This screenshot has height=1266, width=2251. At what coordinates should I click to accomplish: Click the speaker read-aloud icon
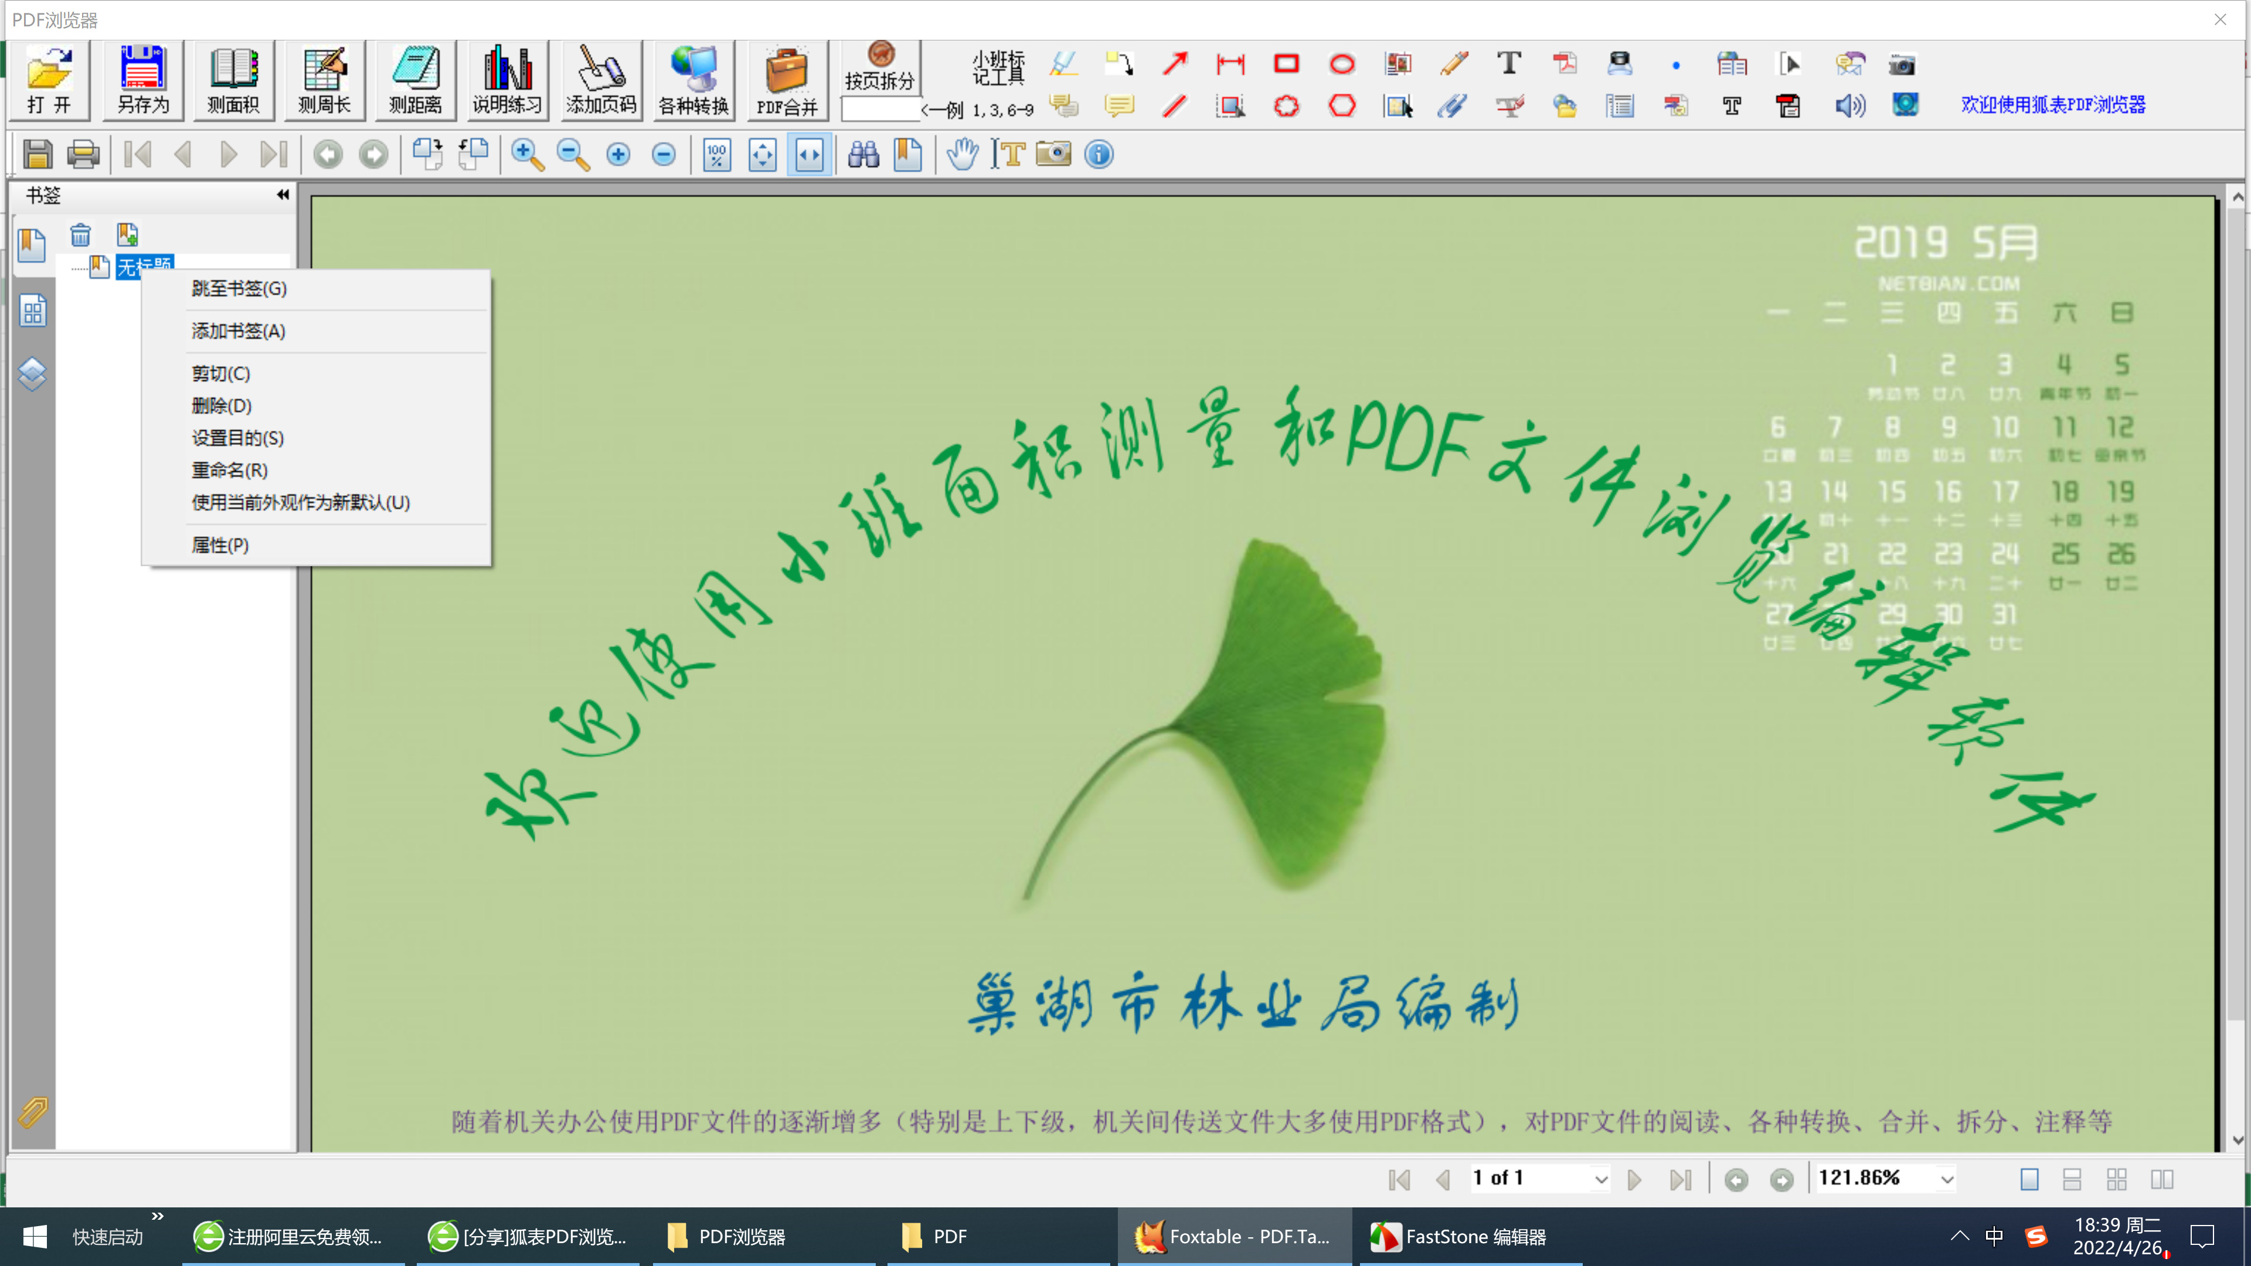tap(1849, 105)
